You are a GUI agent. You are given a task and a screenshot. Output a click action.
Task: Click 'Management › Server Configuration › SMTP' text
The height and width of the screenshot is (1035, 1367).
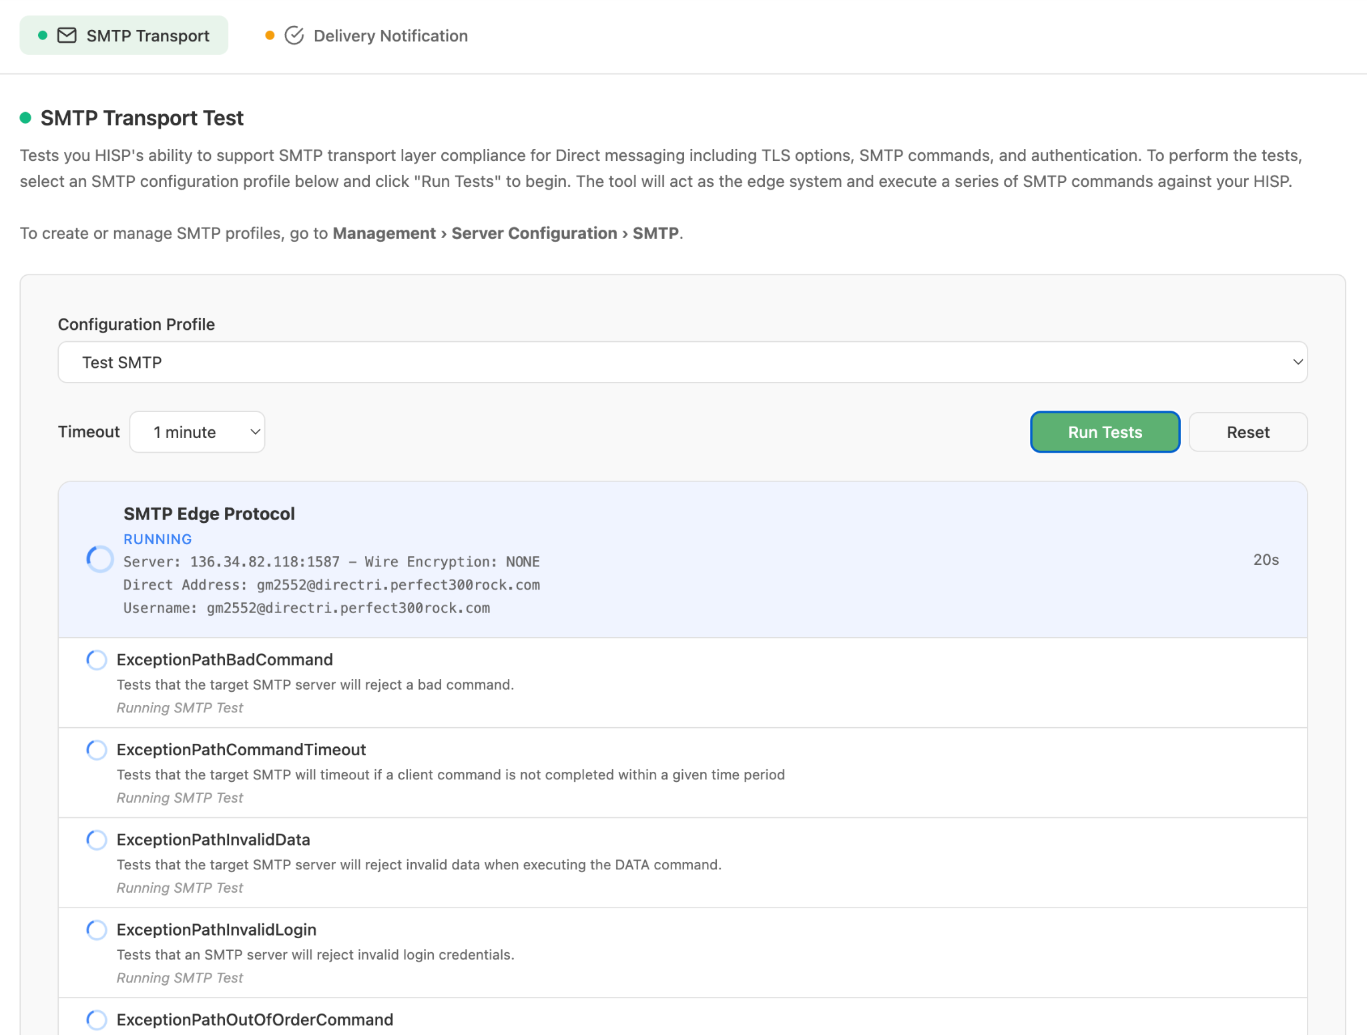[x=505, y=233]
